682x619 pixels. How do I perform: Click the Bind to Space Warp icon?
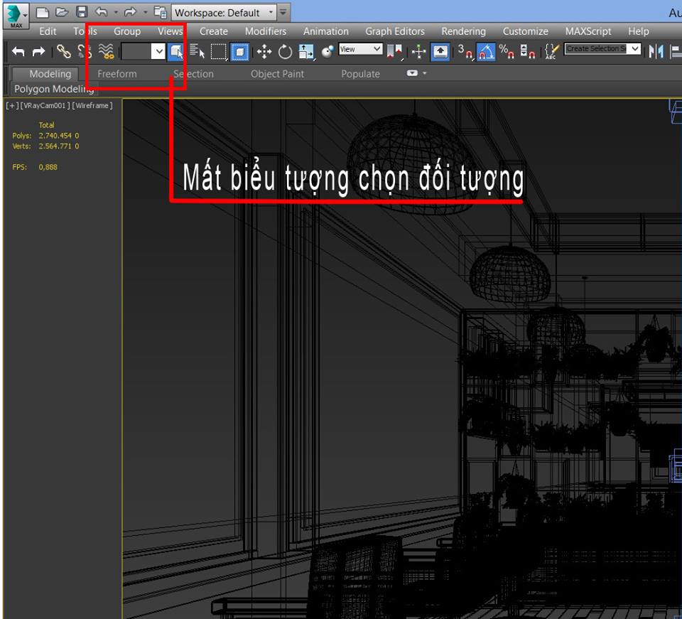[106, 51]
